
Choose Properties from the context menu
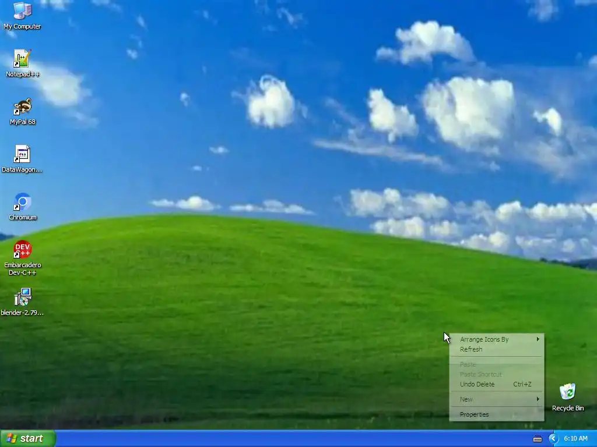pyautogui.click(x=497, y=414)
